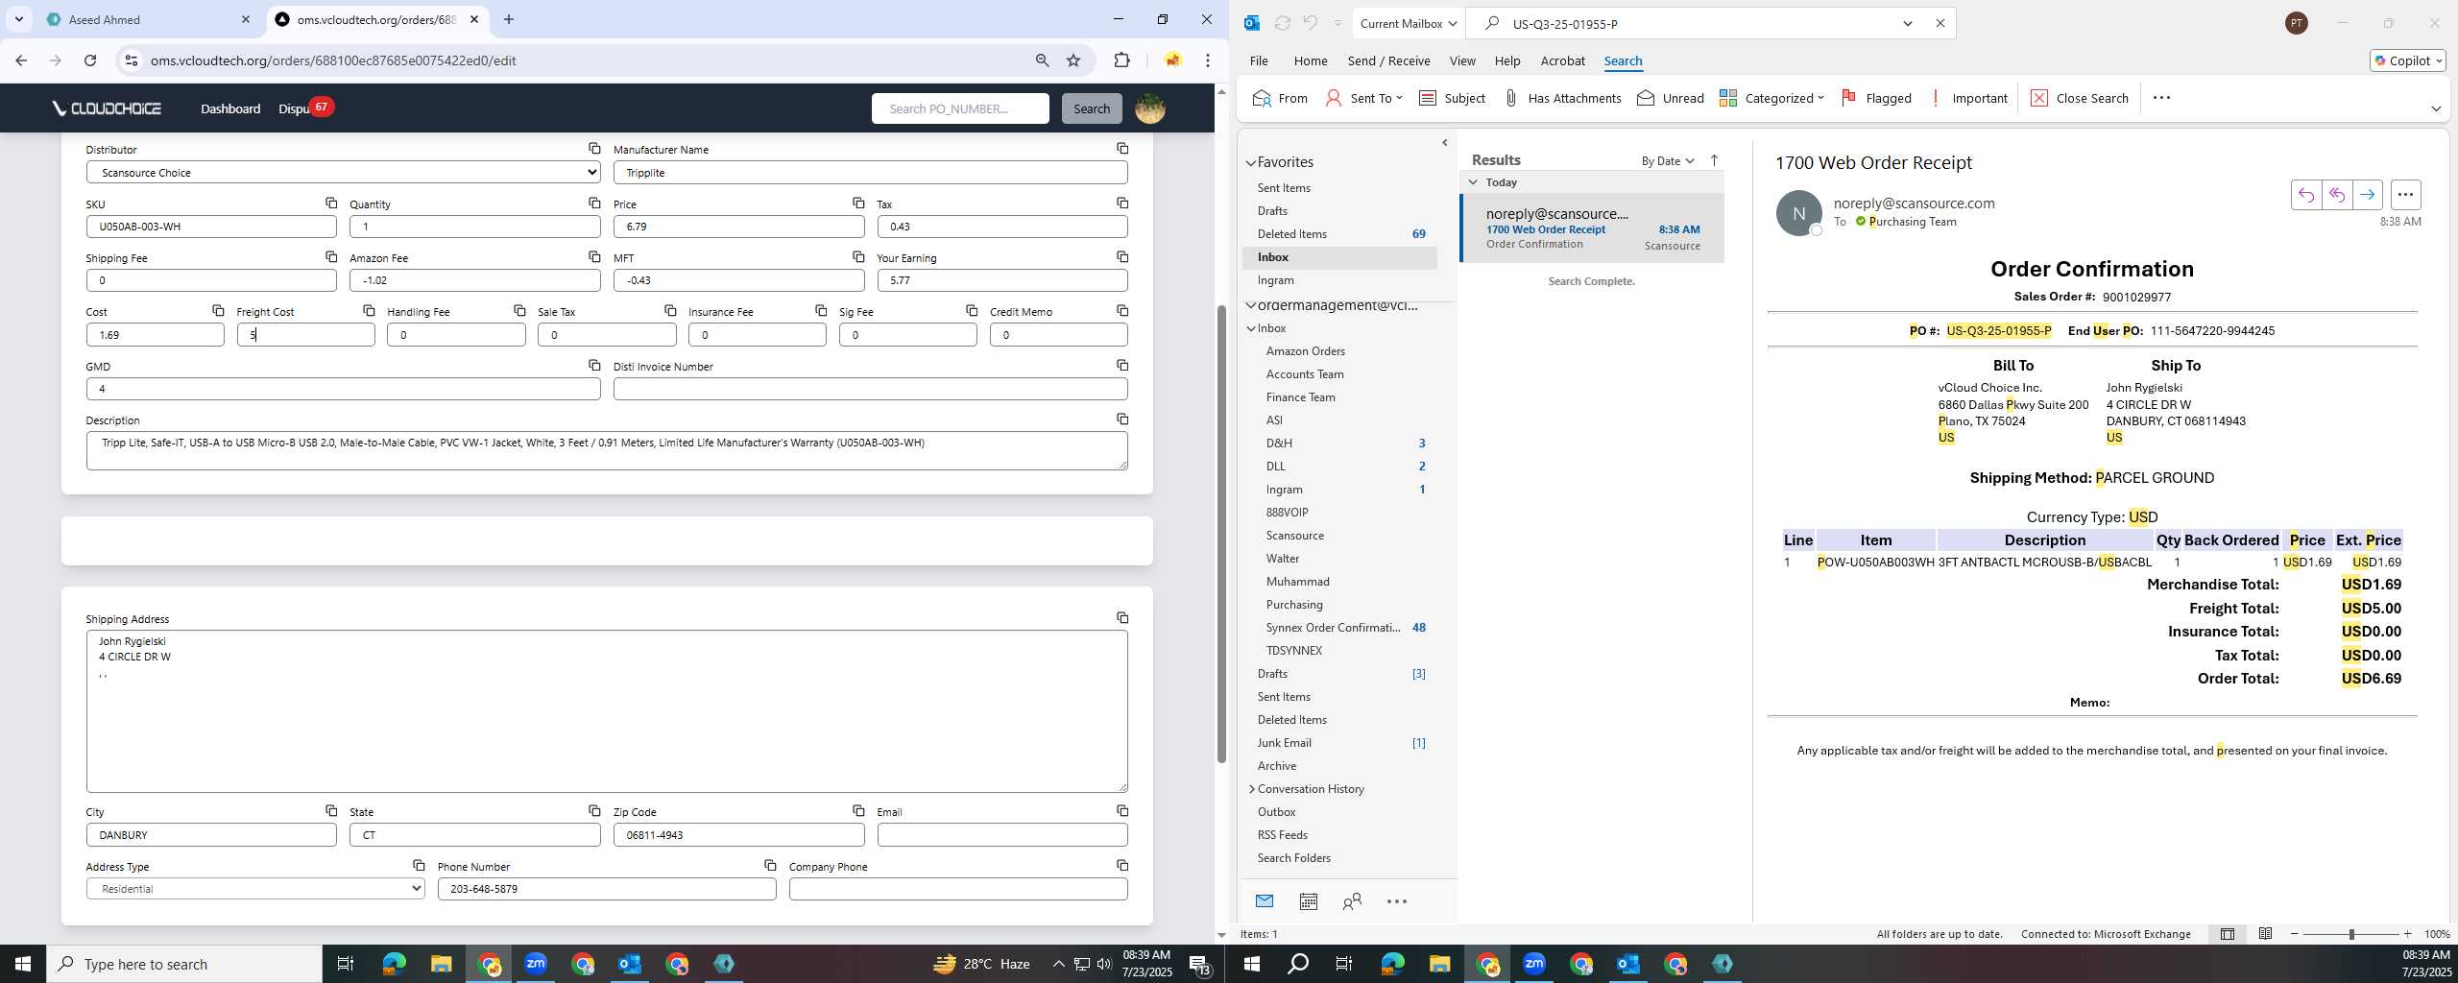Collapse the Favorites folder group

(x=1251, y=162)
